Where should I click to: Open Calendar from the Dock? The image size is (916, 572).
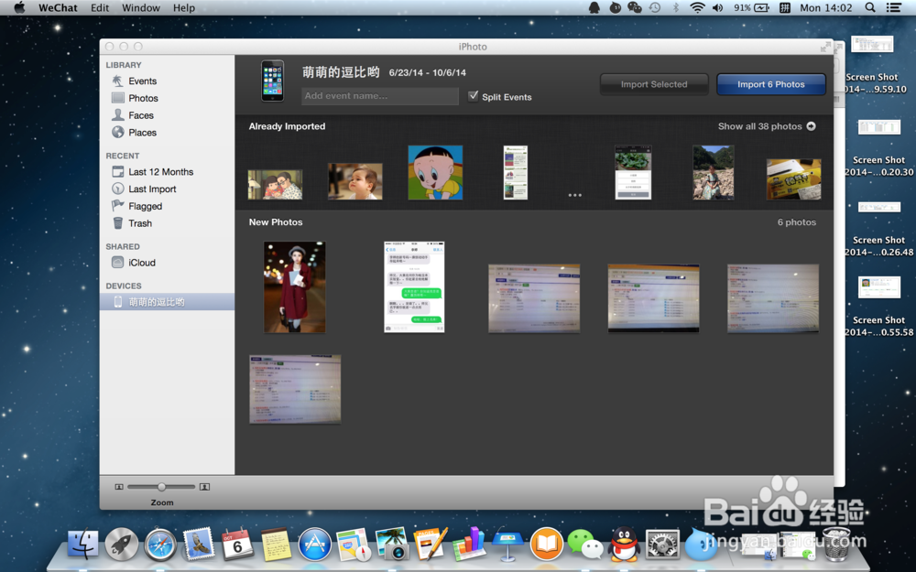pos(236,544)
